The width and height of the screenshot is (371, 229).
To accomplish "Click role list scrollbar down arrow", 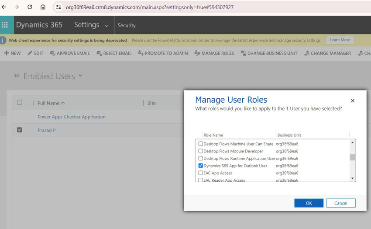I will (353, 178).
